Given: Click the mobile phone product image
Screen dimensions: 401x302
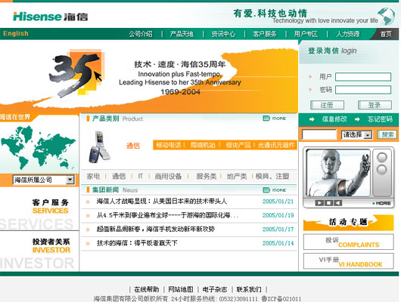Looking at the screenshot, I should pos(99,147).
